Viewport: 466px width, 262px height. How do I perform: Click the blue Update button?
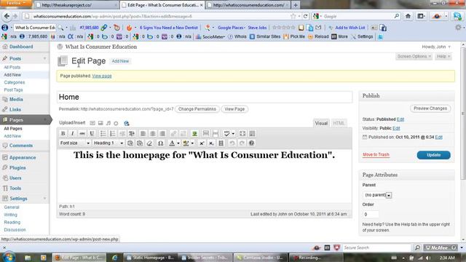(434, 155)
